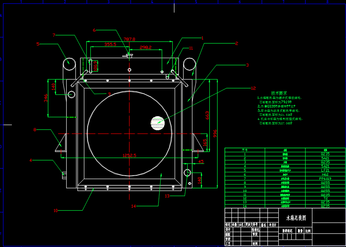The height and width of the screenshot is (247, 346).
Task: Select the H62 material cell
Action: tap(325, 174)
